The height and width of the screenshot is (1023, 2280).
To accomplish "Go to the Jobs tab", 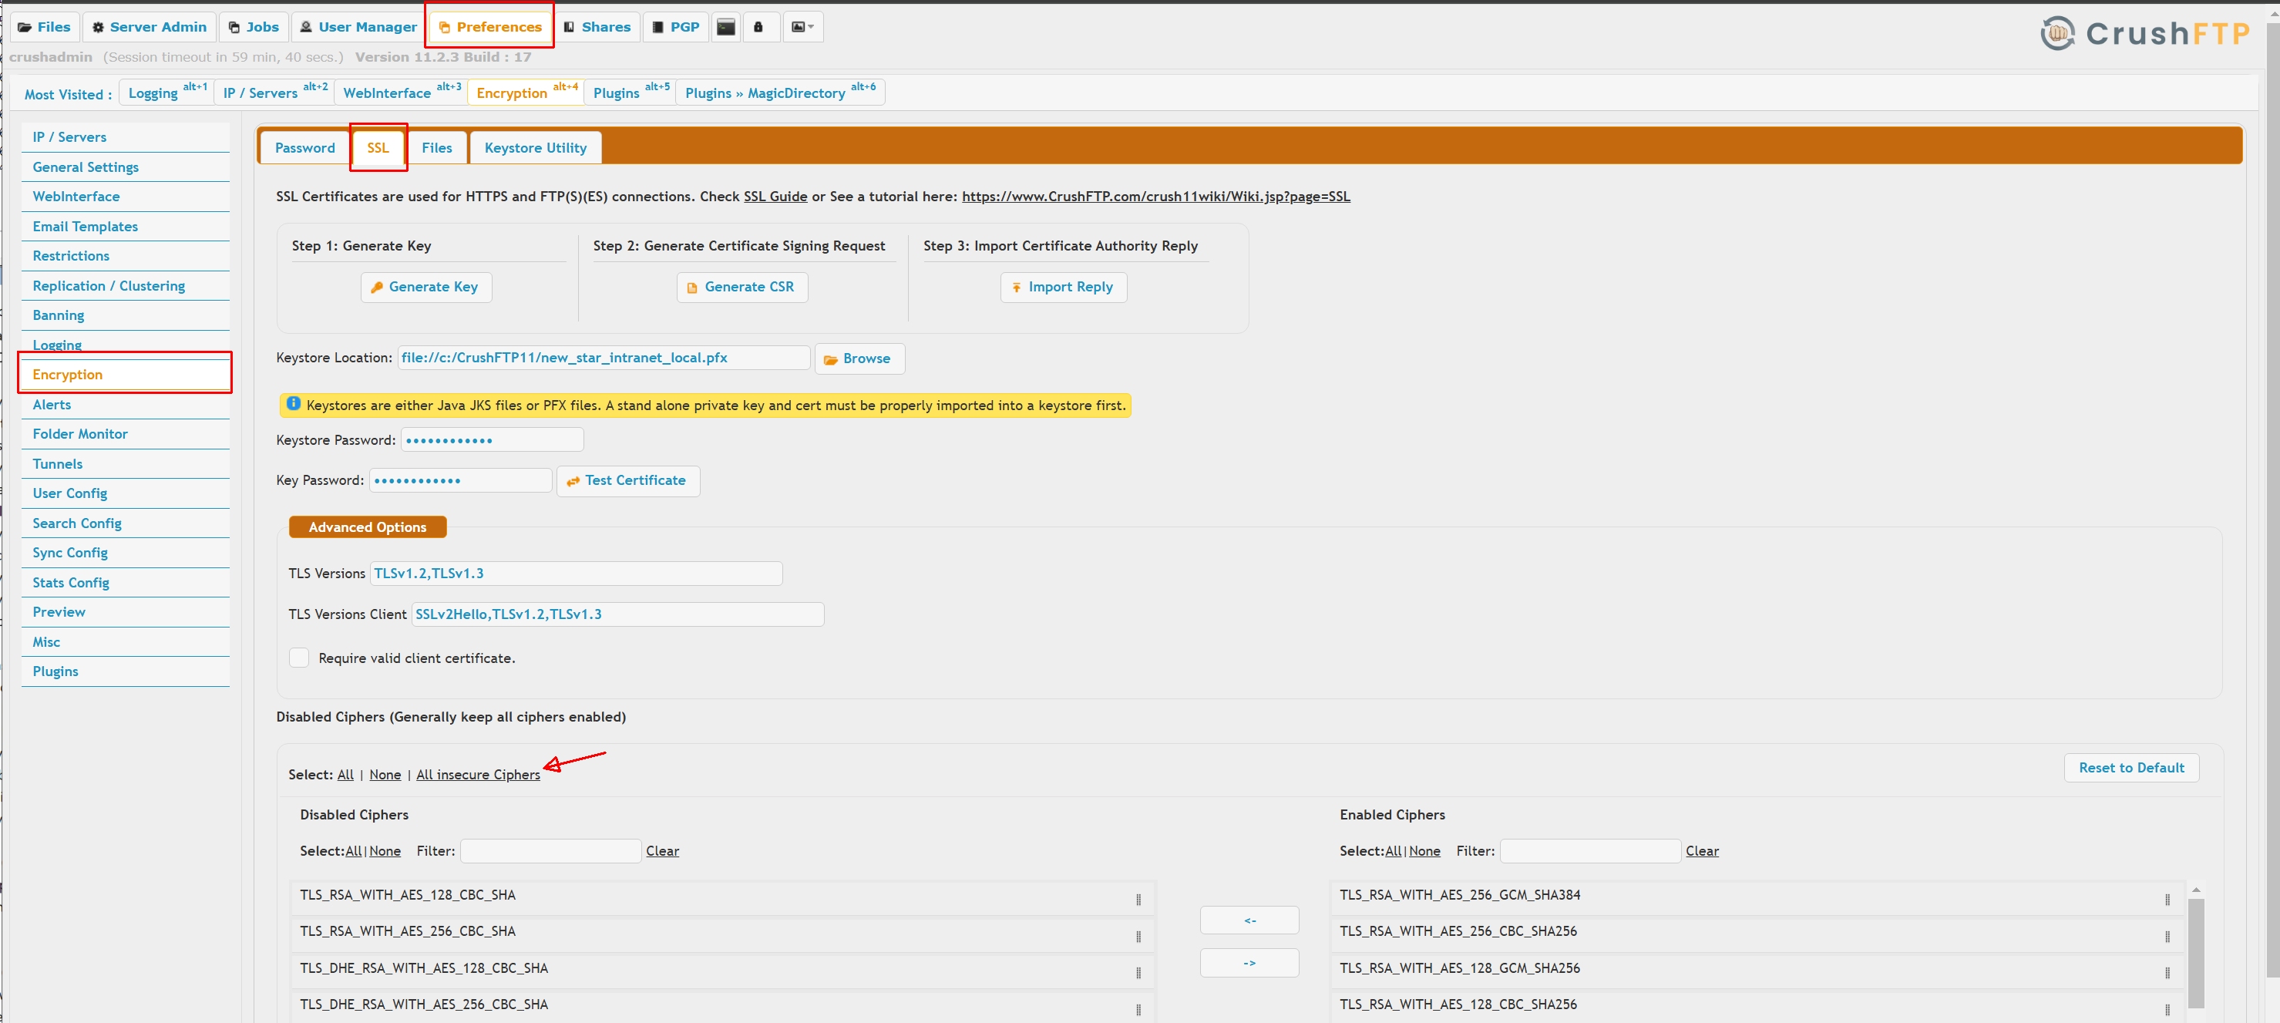I will (x=254, y=26).
